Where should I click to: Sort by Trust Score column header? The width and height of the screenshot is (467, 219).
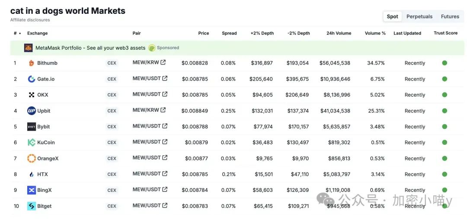tap(445, 33)
